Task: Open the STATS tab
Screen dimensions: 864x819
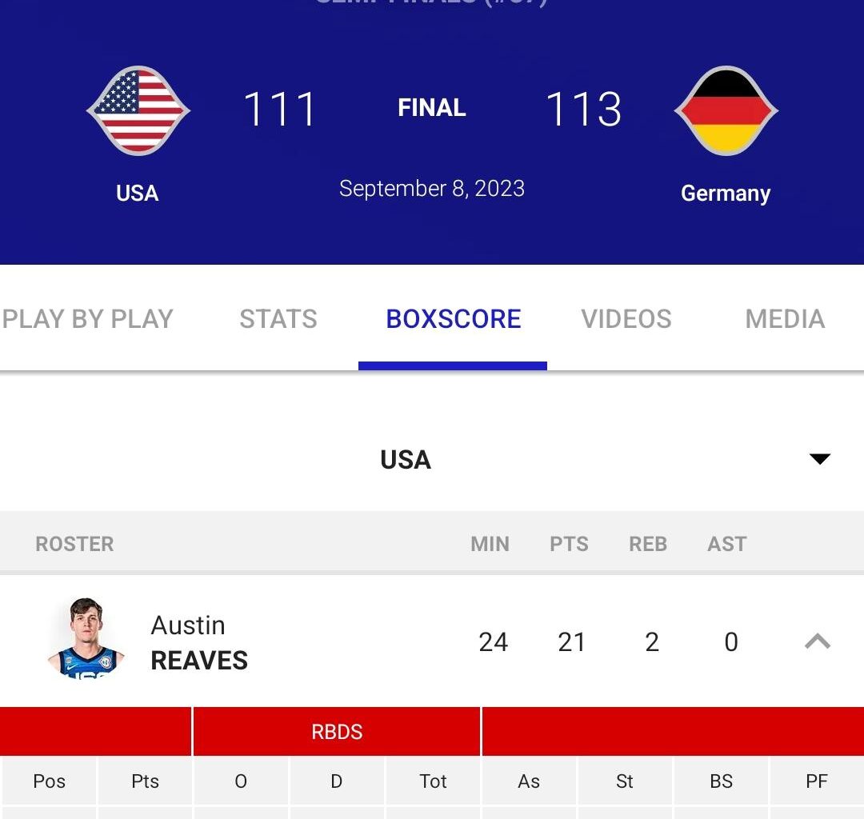Action: click(x=278, y=318)
